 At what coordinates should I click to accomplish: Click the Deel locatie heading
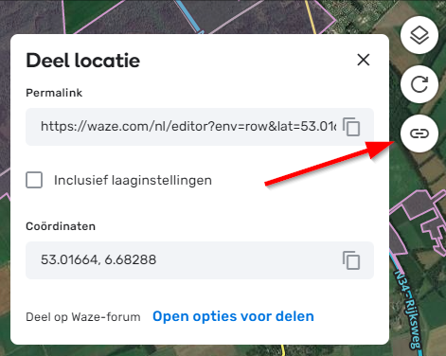pyautogui.click(x=82, y=61)
